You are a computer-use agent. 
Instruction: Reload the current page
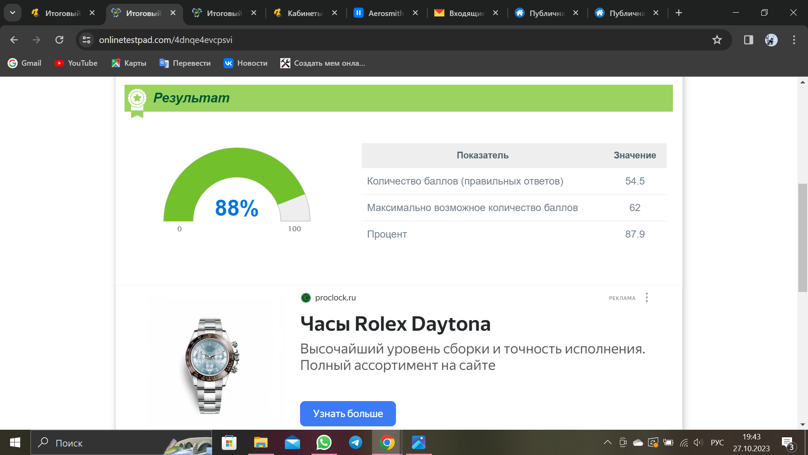[x=59, y=40]
